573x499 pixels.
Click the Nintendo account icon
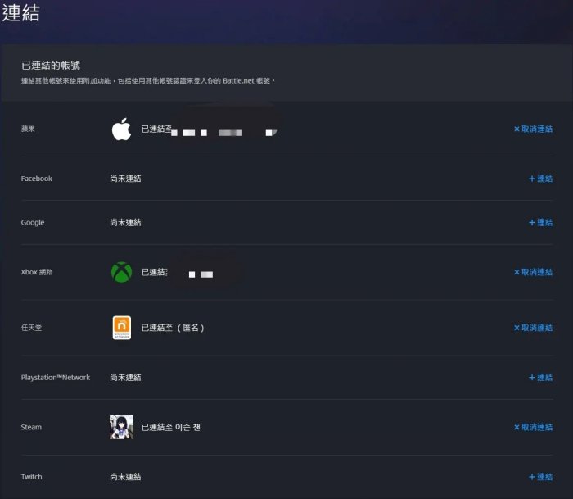(121, 328)
